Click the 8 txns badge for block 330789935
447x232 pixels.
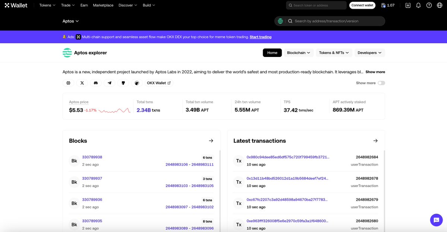click(x=207, y=221)
